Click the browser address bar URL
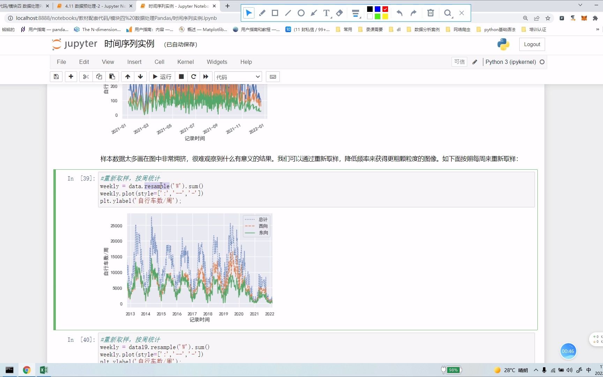Image resolution: width=603 pixels, height=377 pixels. tap(116, 18)
